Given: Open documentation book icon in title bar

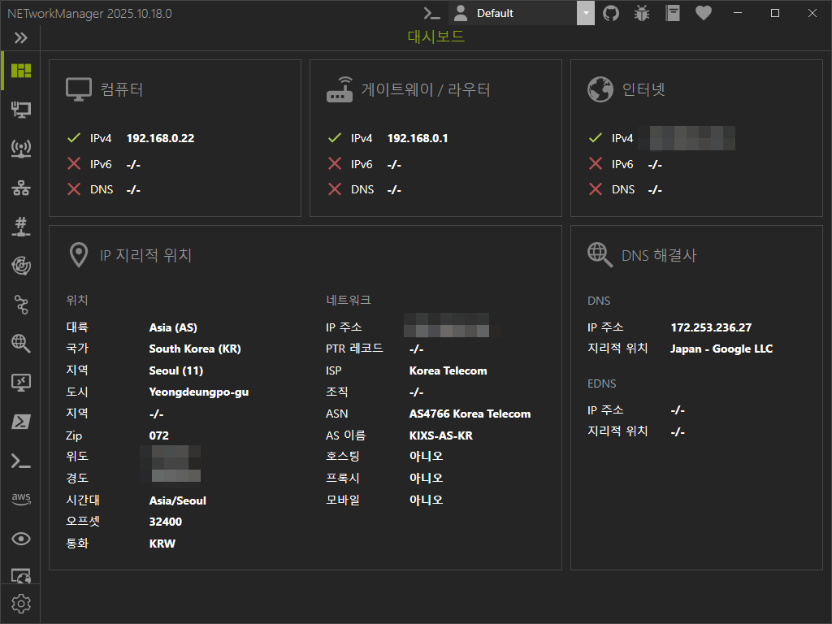Looking at the screenshot, I should point(672,13).
